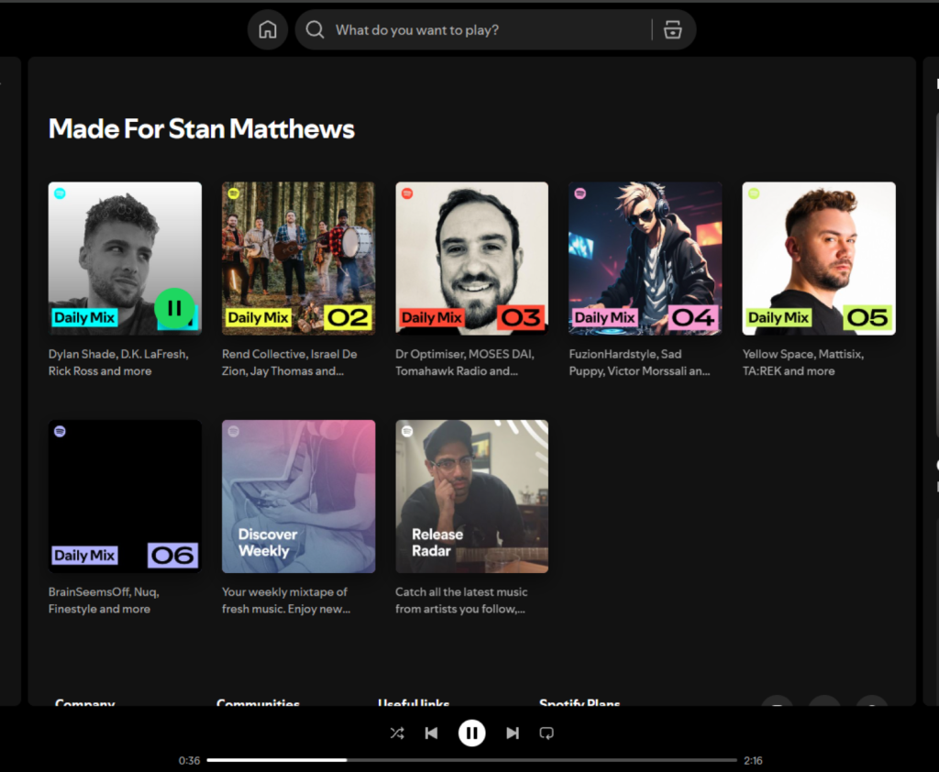Open the Daily Mix 03 cover

tap(472, 259)
